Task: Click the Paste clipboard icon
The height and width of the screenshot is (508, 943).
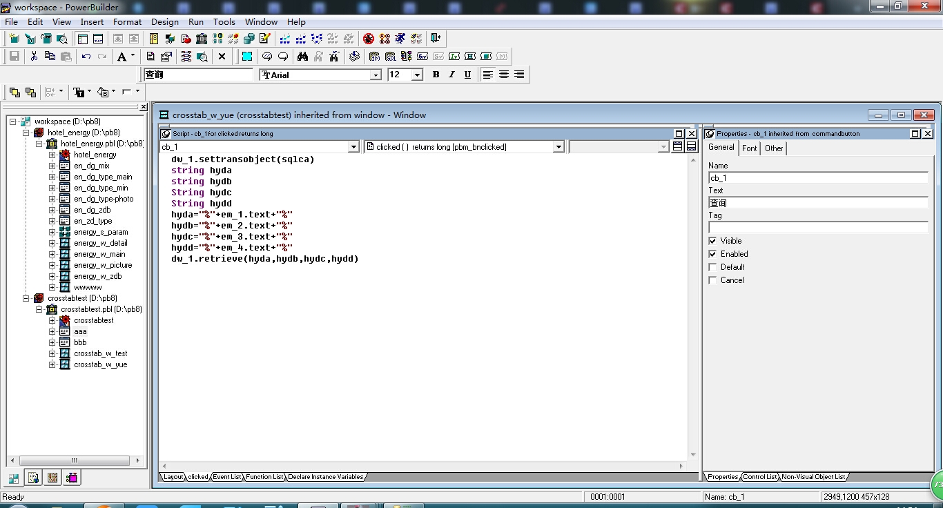Action: [x=66, y=57]
